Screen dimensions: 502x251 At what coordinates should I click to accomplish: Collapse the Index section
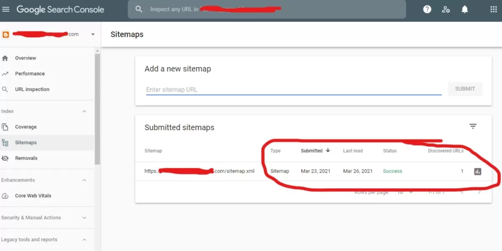(84, 111)
